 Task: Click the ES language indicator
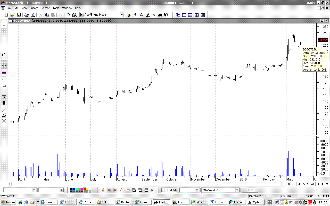269,202
